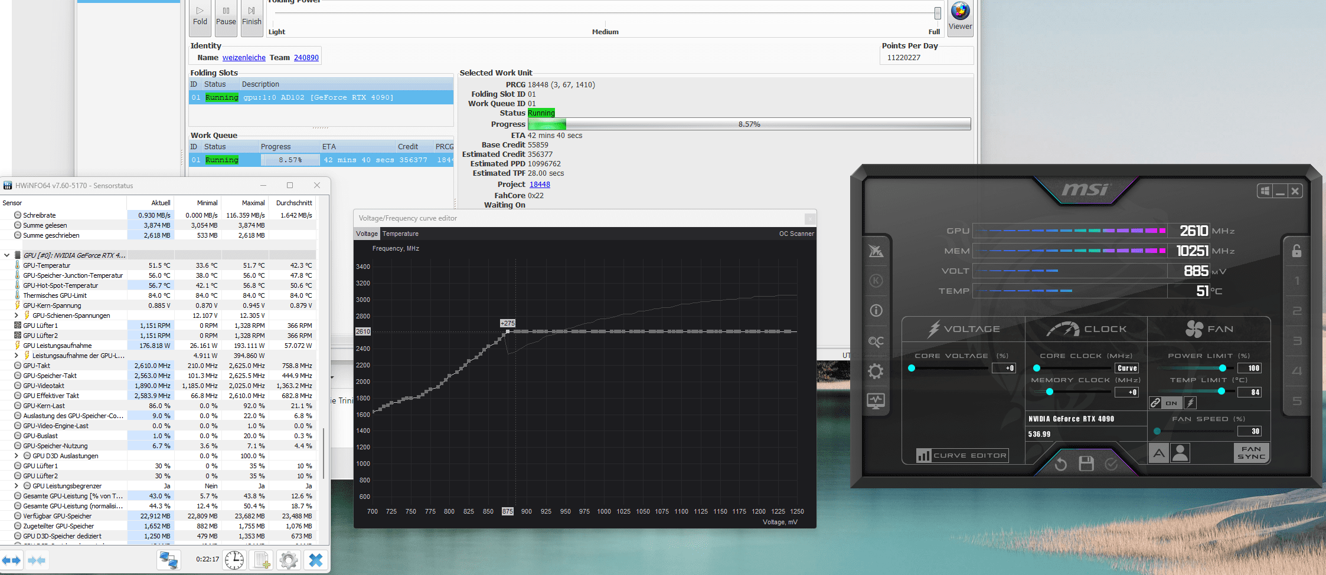Open the FAH Viewer
1326x575 pixels.
960,17
